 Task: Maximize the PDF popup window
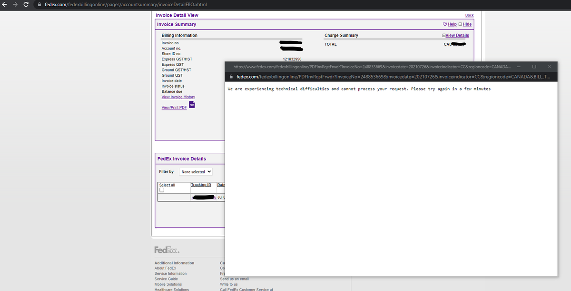point(534,66)
